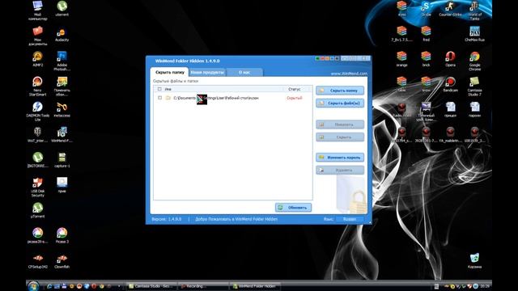The image size is (518, 291).
Task: Open DAEMON Tools Lite desktop icon
Action: click(x=38, y=112)
